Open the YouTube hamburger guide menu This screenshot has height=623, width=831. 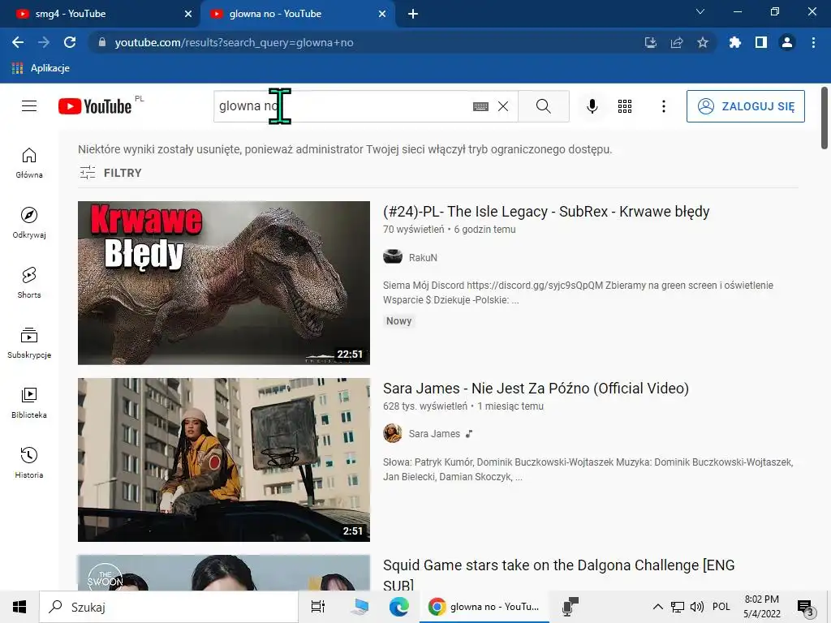tap(29, 106)
